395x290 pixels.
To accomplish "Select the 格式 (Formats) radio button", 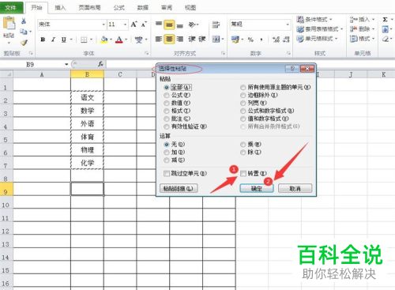I will click(x=167, y=111).
